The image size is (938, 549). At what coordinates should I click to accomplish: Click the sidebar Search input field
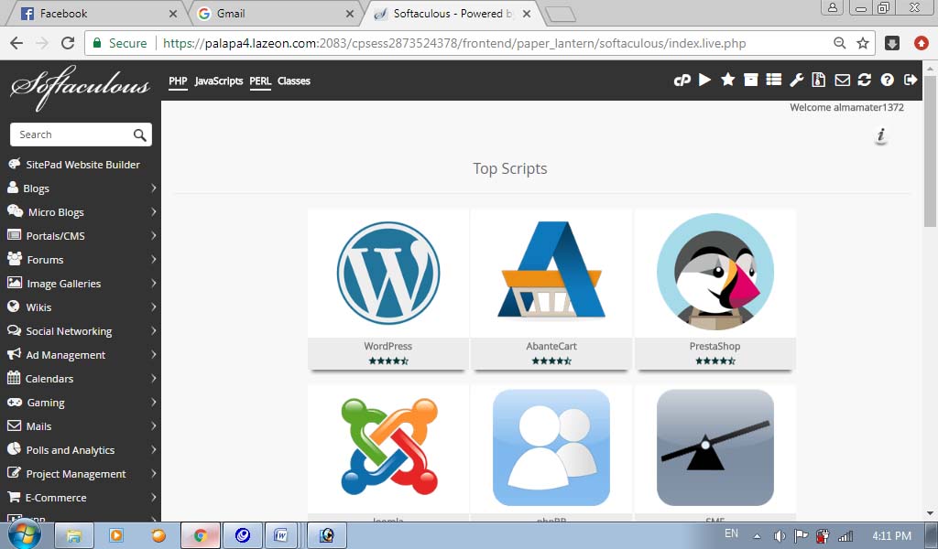coord(73,135)
